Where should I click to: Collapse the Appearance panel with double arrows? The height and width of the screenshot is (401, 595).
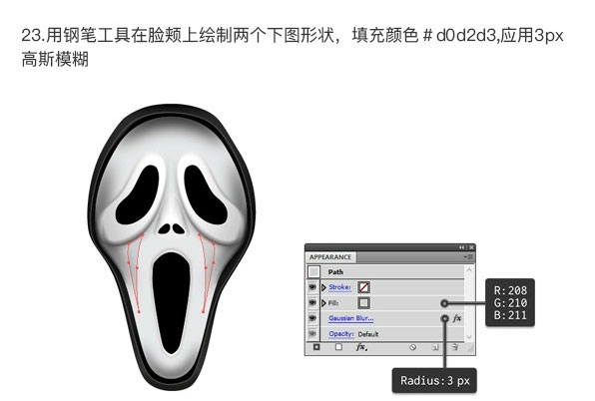coord(462,247)
